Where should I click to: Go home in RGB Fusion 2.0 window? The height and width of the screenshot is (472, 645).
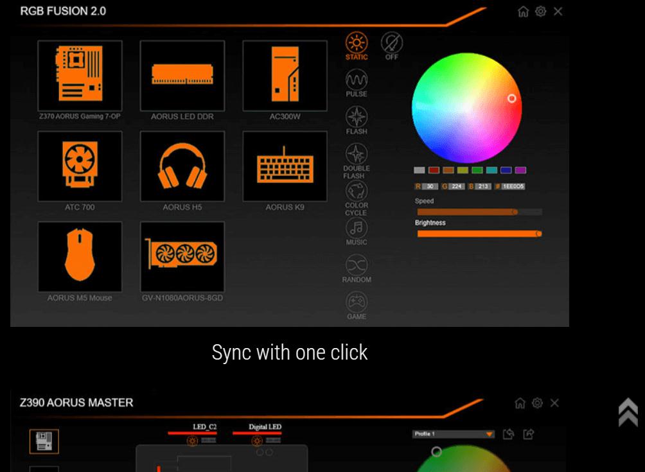pyautogui.click(x=523, y=12)
